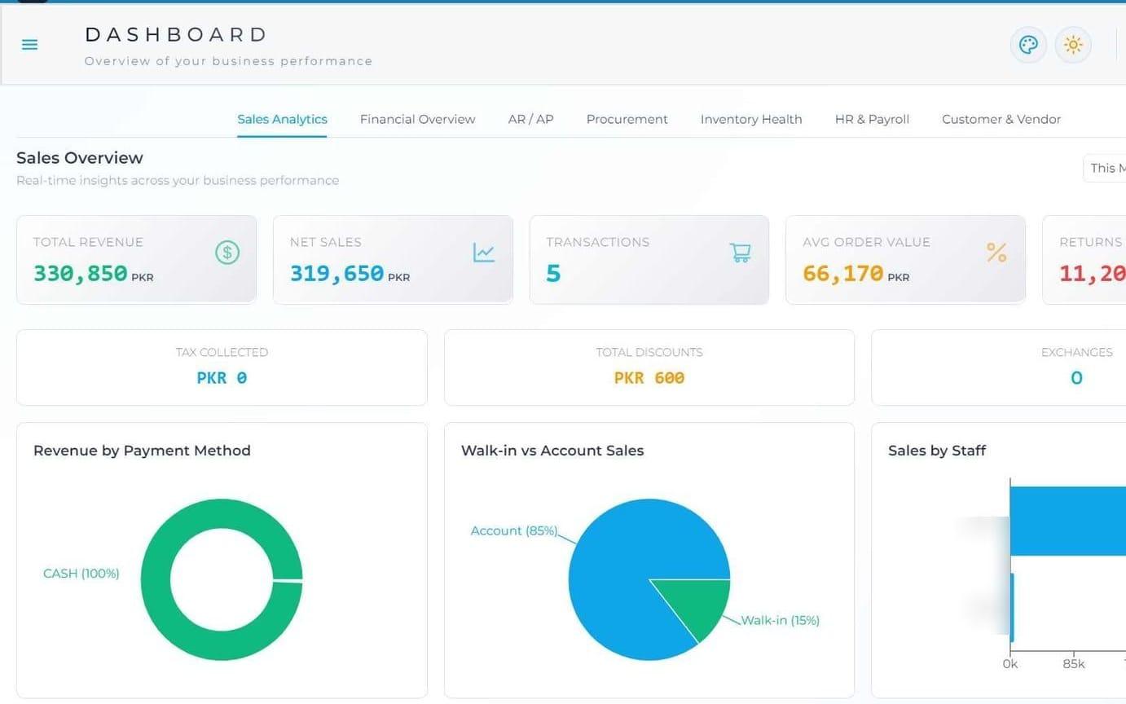Click the Sales Overview heading

click(80, 158)
